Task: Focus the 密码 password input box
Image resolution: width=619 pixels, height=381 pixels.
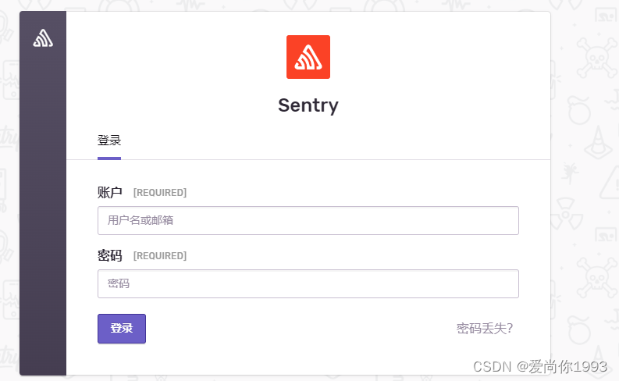Action: click(308, 283)
